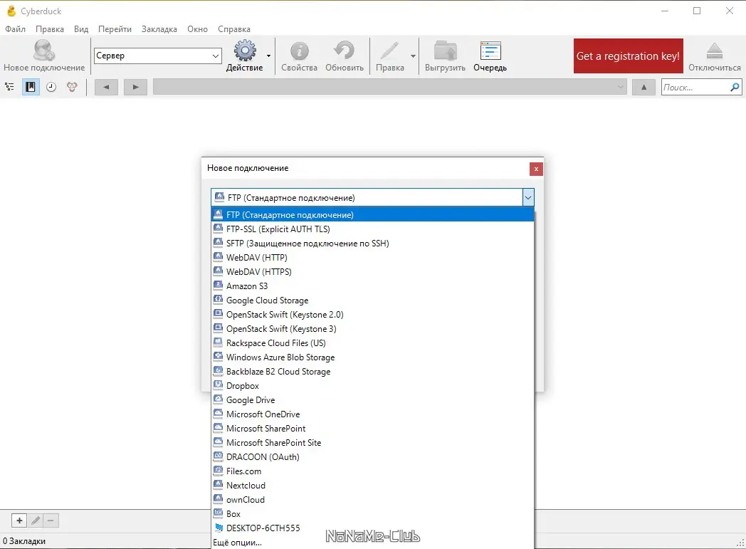Switch to the history clock view

tap(51, 87)
